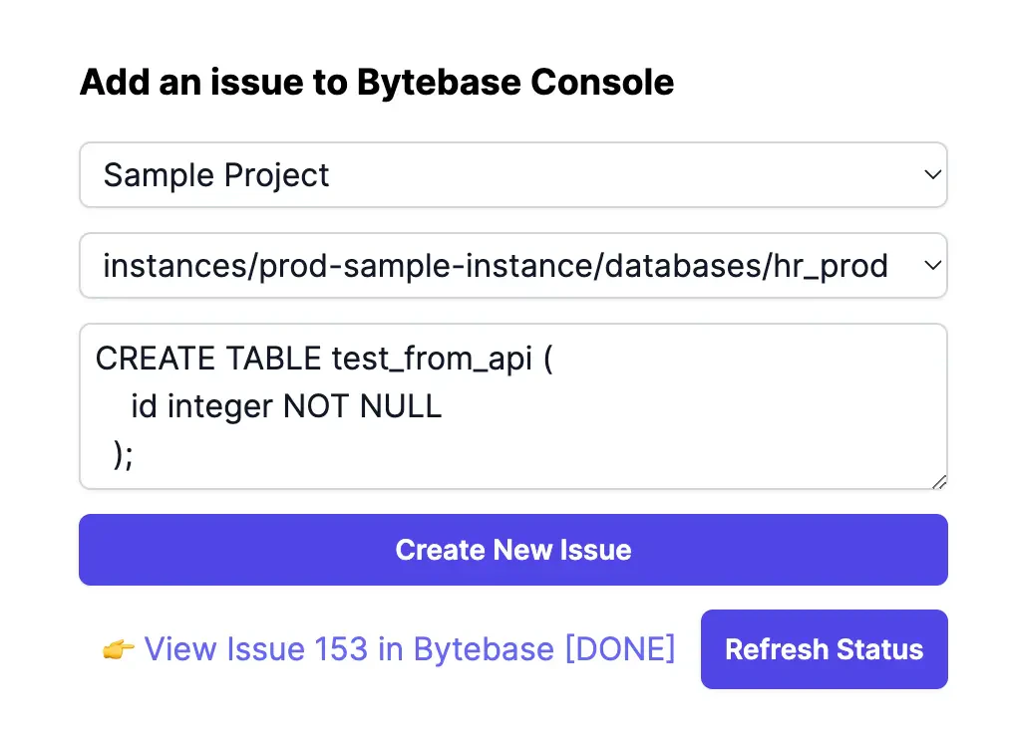Click the word Bytebase in the issue link
The height and width of the screenshot is (733, 1009).
click(484, 649)
